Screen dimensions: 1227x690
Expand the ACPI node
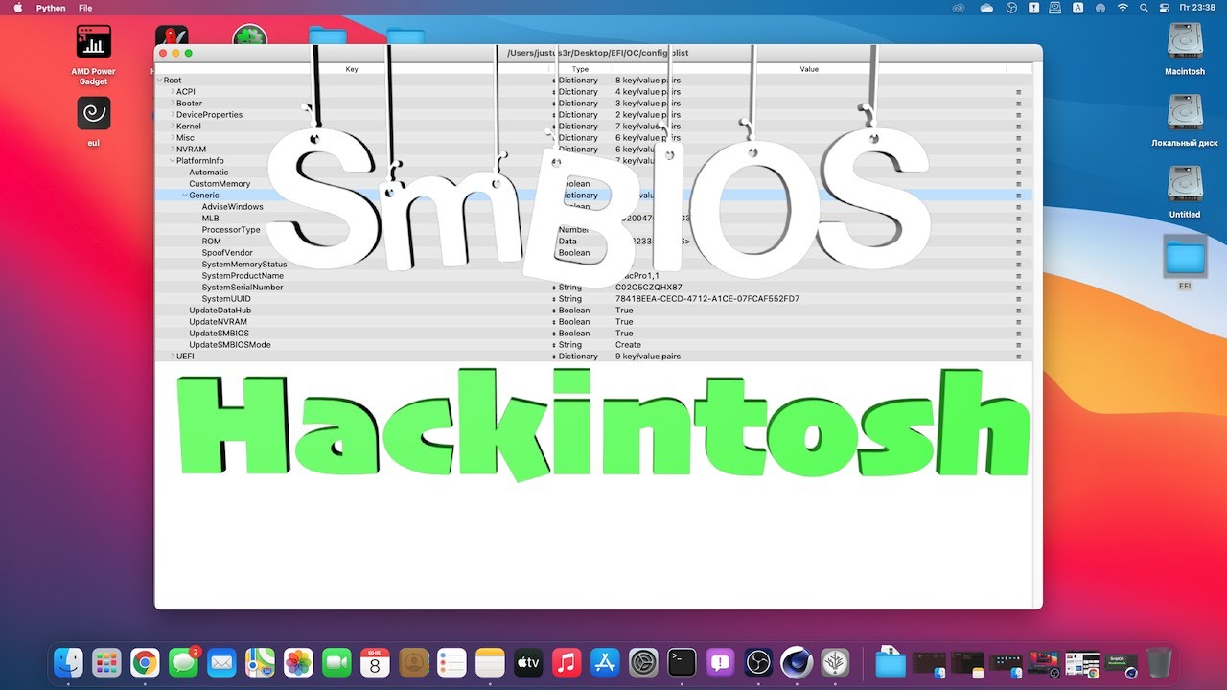173,92
